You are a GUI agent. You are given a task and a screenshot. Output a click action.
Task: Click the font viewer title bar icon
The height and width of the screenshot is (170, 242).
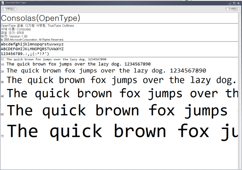click(x=3, y=3)
